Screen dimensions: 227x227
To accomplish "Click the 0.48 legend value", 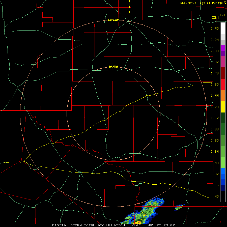I will 215,163.
